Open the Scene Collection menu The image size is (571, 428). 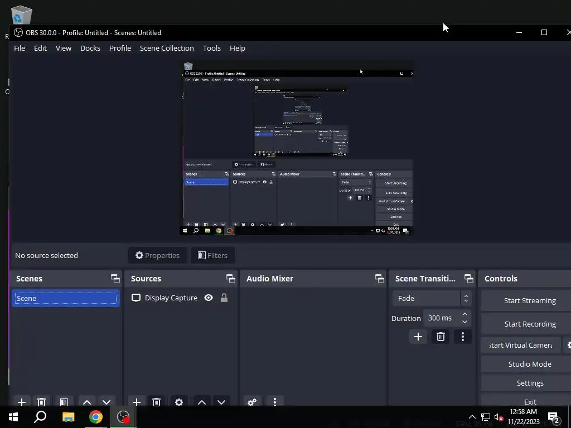click(167, 48)
